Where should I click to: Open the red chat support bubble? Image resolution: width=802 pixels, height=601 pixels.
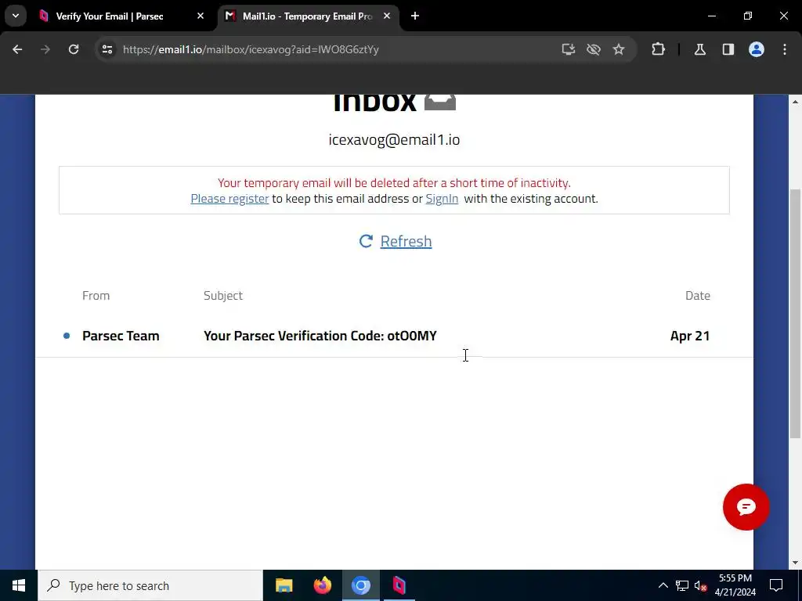[746, 507]
